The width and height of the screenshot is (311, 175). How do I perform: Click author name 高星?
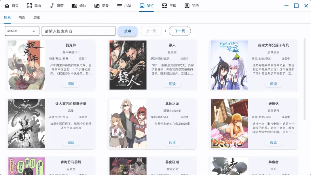(71, 111)
